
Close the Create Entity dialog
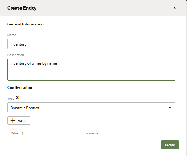click(x=175, y=8)
